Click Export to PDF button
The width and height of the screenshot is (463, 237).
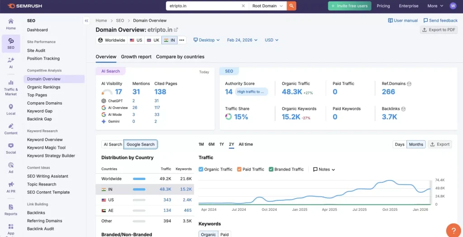pos(439,30)
